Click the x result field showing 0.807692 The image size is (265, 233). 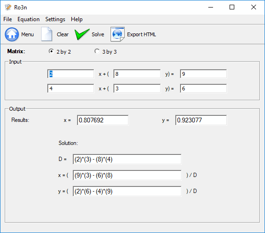tap(103, 120)
